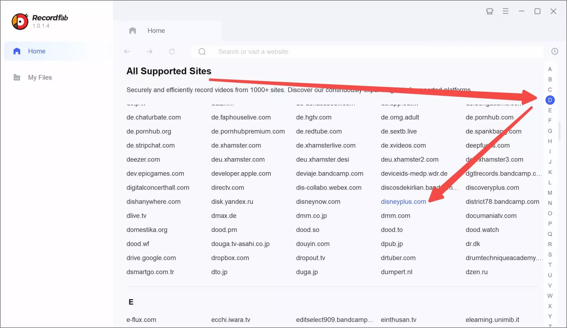Open the skin/theme shirt icon
The width and height of the screenshot is (567, 328).
pos(490,11)
